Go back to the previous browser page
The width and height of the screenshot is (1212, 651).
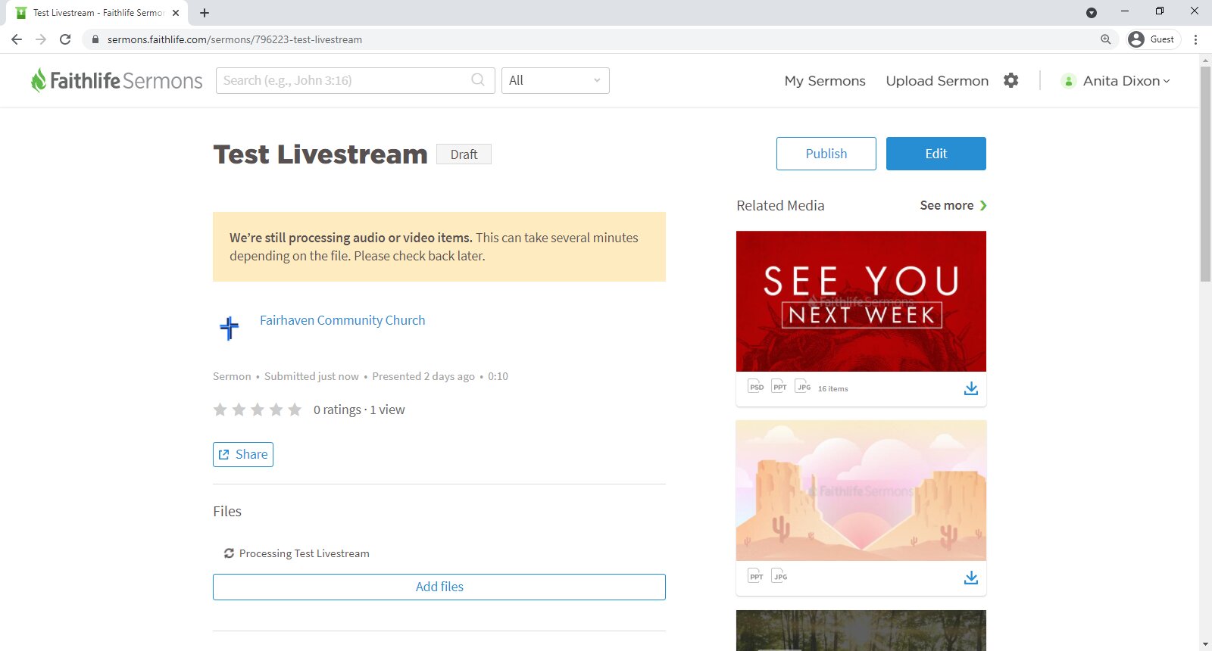point(17,39)
